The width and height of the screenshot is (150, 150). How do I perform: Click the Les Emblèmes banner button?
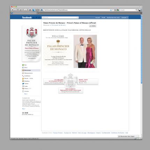(54, 81)
